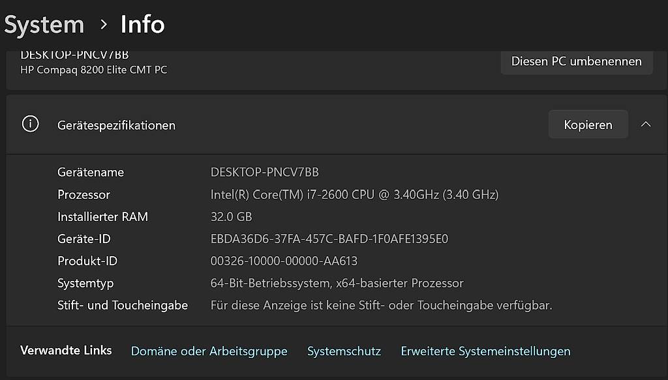
Task: Click the Stift- und Toucheingabe label
Action: click(122, 306)
